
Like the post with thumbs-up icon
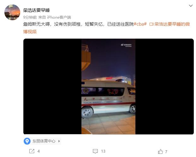point(161,151)
